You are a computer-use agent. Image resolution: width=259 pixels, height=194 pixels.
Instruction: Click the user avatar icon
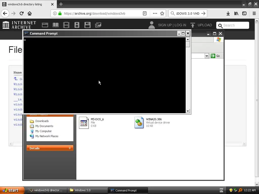(x=152, y=25)
